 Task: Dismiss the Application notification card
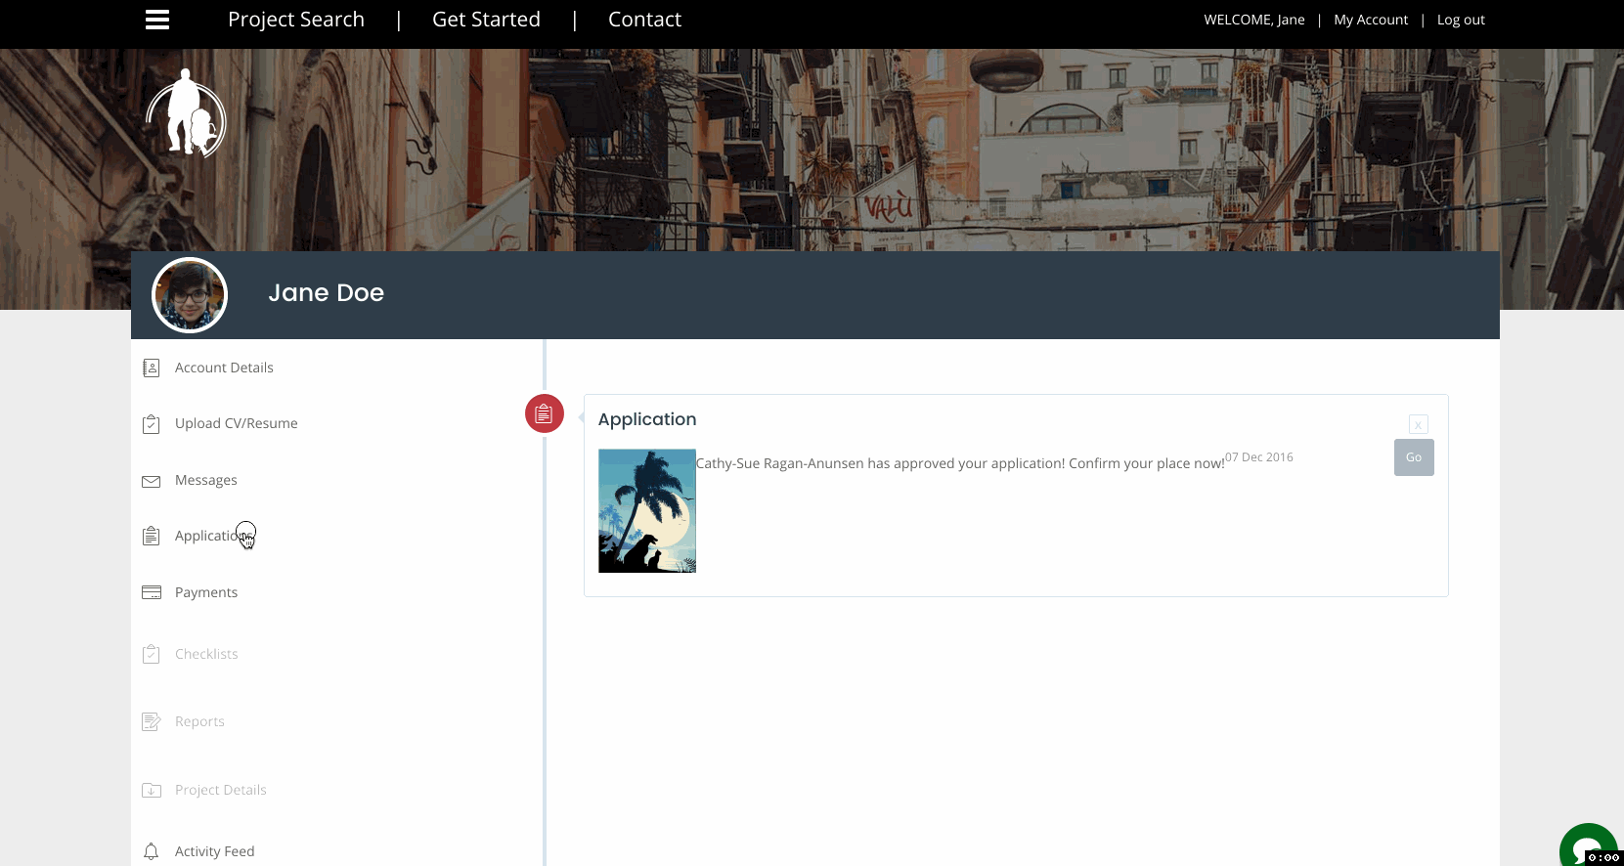coord(1418,424)
